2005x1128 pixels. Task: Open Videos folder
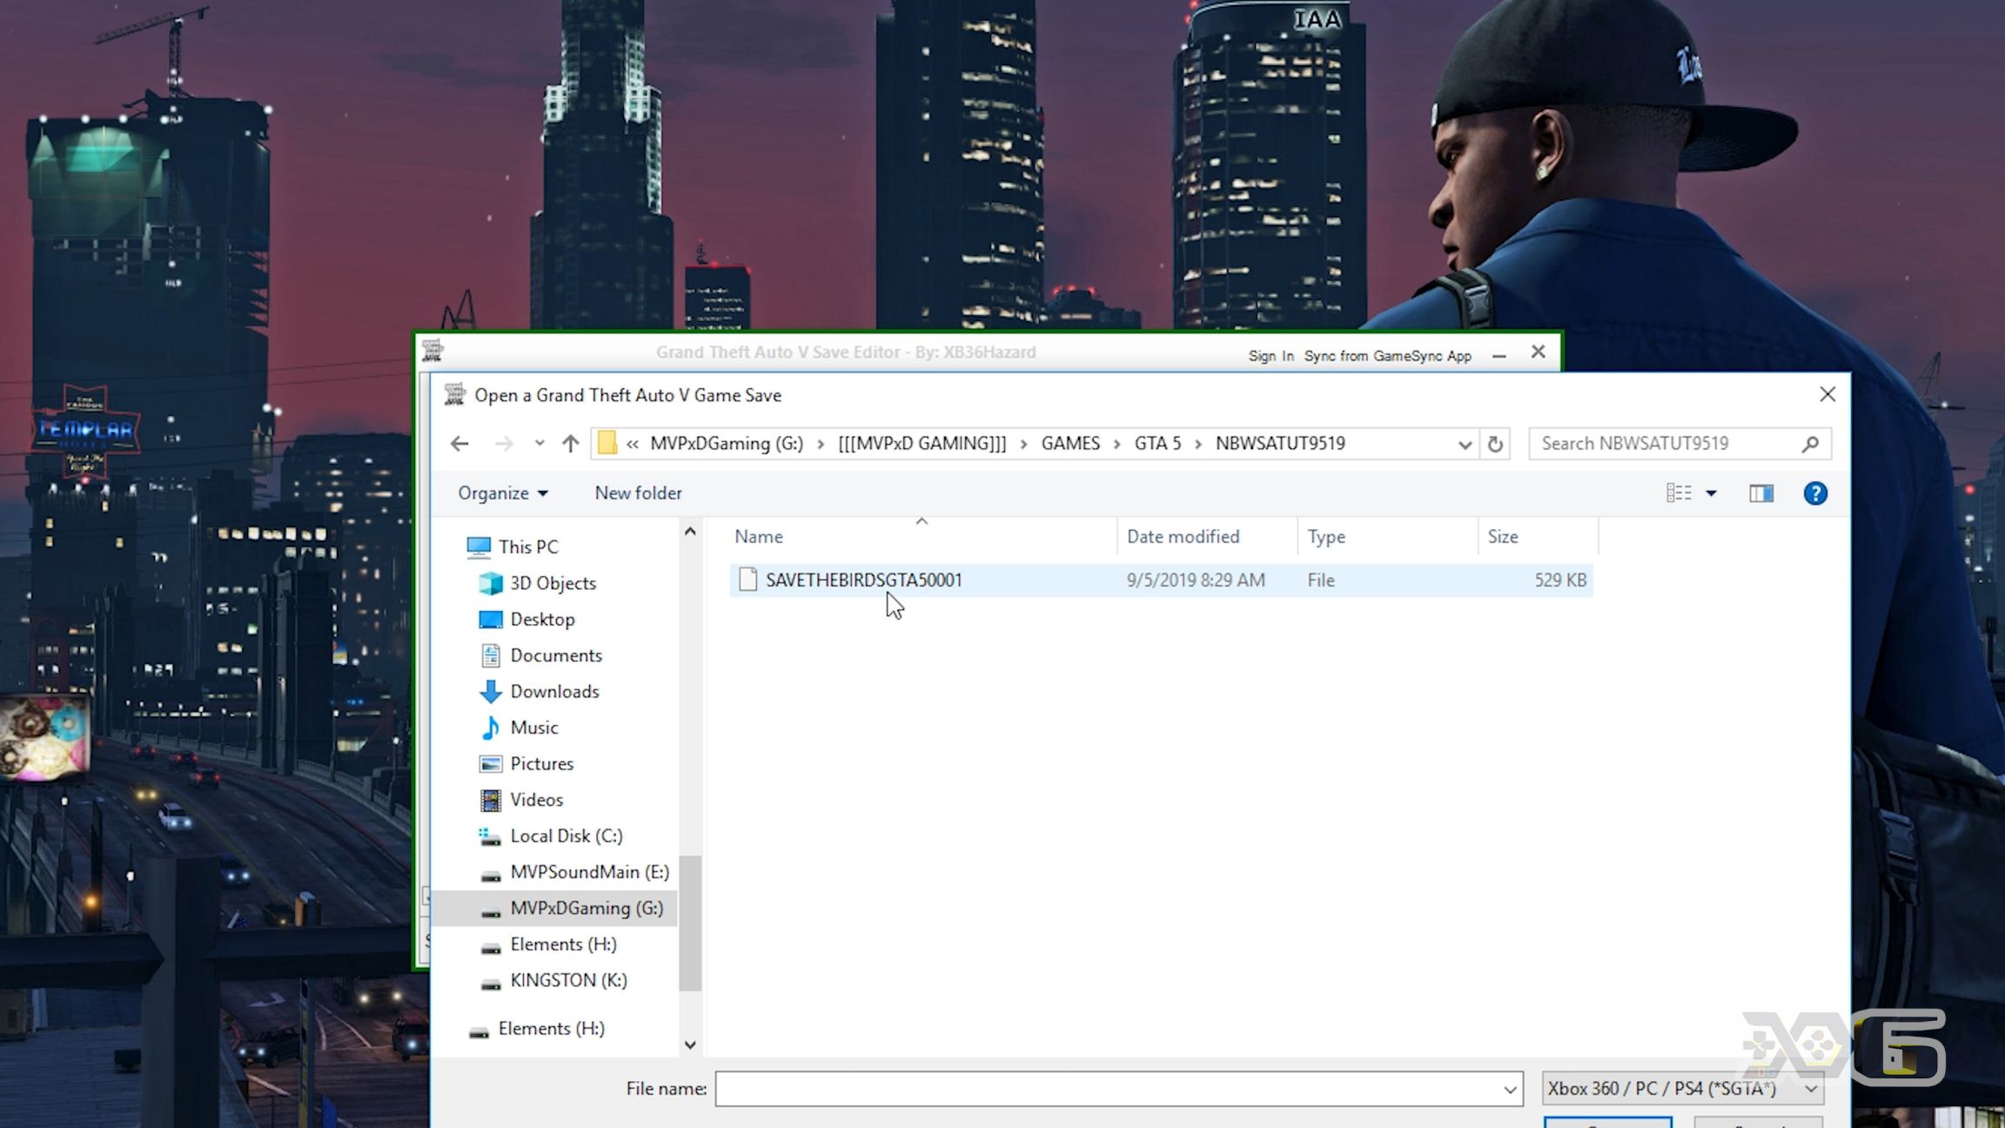tap(536, 800)
